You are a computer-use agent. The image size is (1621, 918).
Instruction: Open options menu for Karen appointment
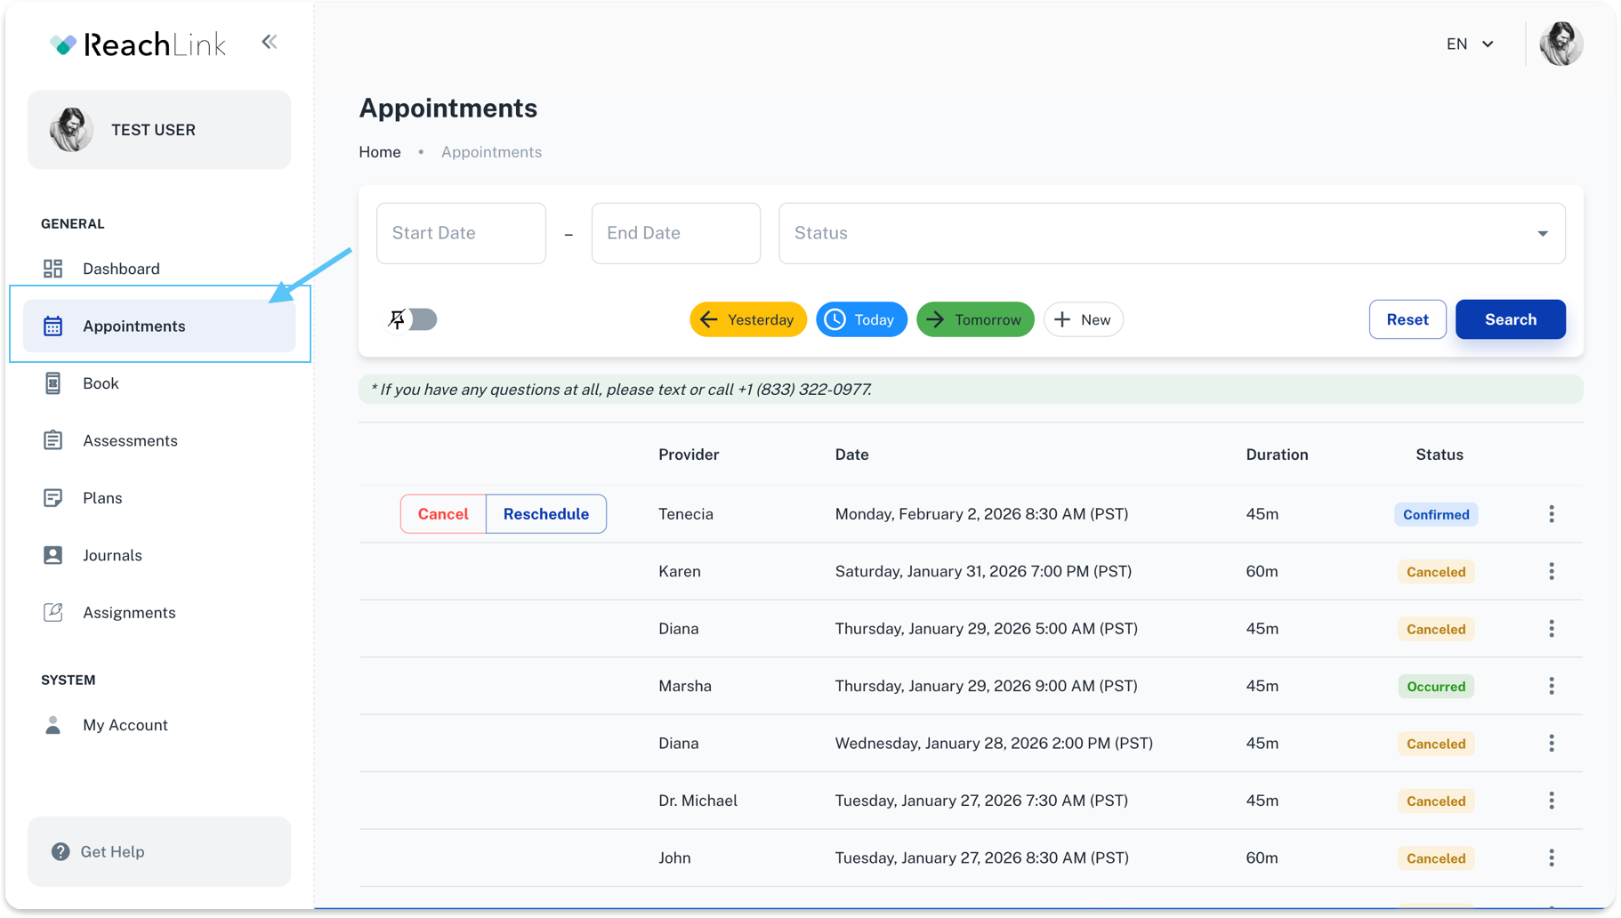coord(1552,572)
